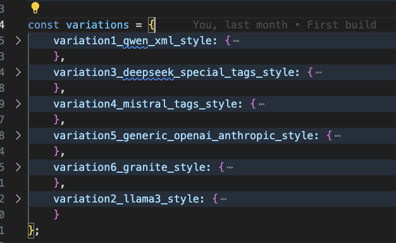Click the 'const' keyword
The height and width of the screenshot is (243, 396).
click(x=44, y=25)
